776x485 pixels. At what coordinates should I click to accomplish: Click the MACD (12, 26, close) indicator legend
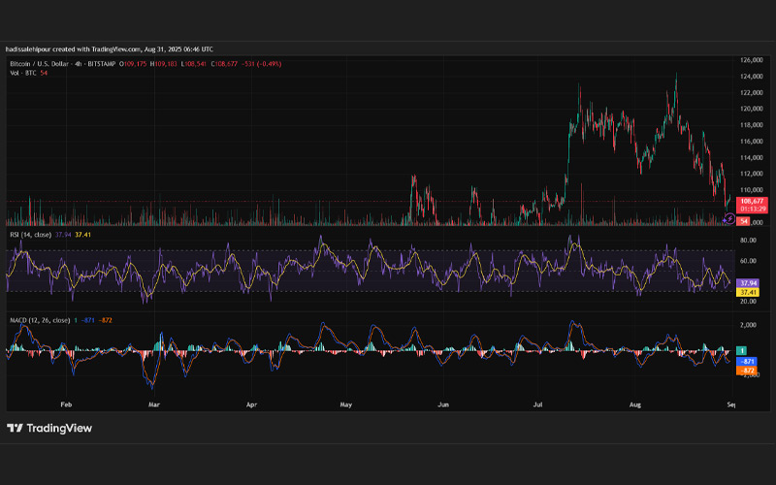point(40,320)
